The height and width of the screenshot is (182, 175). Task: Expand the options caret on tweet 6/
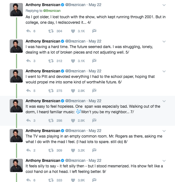164,71
